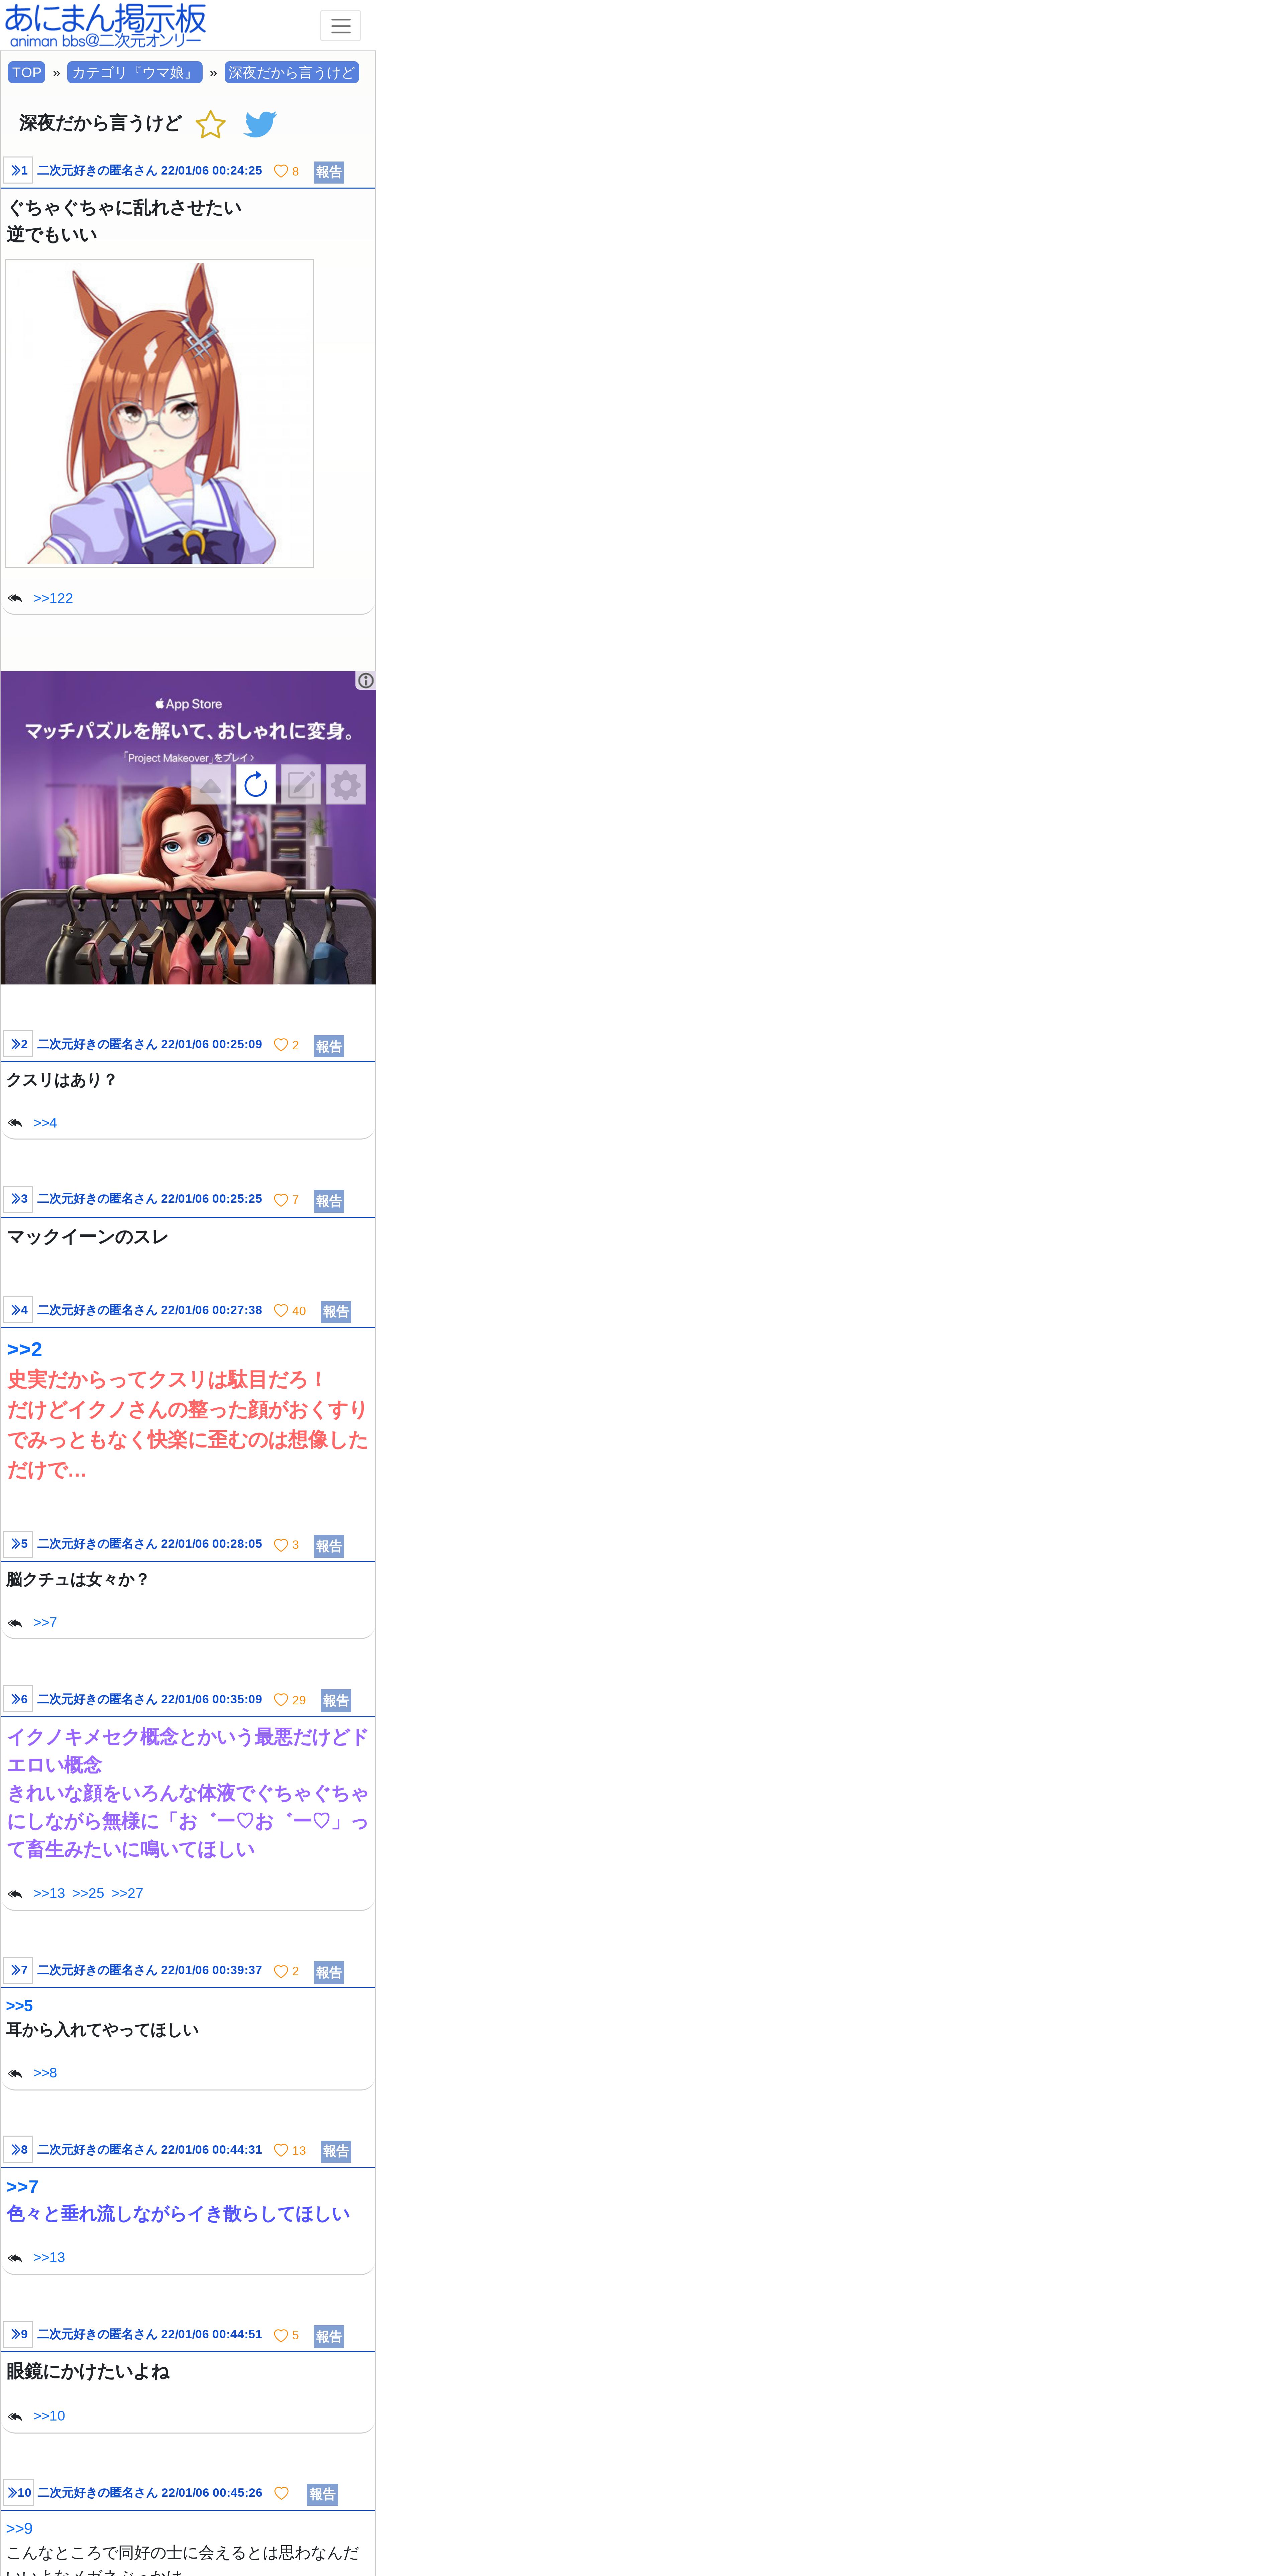Like post 8 heart showing 13
Viewport: 1288px width, 2576px height.
pos(281,2150)
